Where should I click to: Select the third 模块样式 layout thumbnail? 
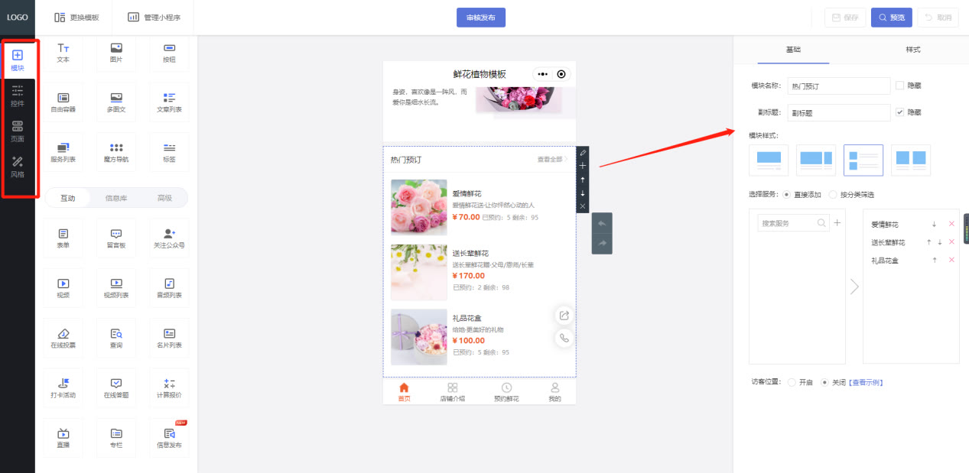pos(863,160)
